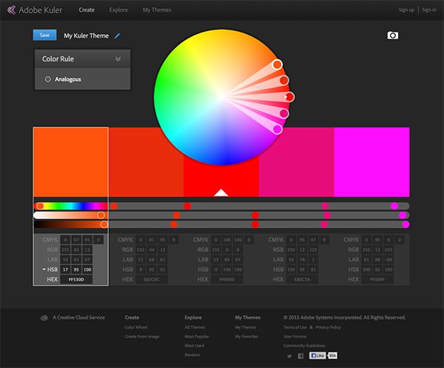Screen dimensions: 444x368
Task: Select the magenta FF0DFF color swatch
Action: 371,162
